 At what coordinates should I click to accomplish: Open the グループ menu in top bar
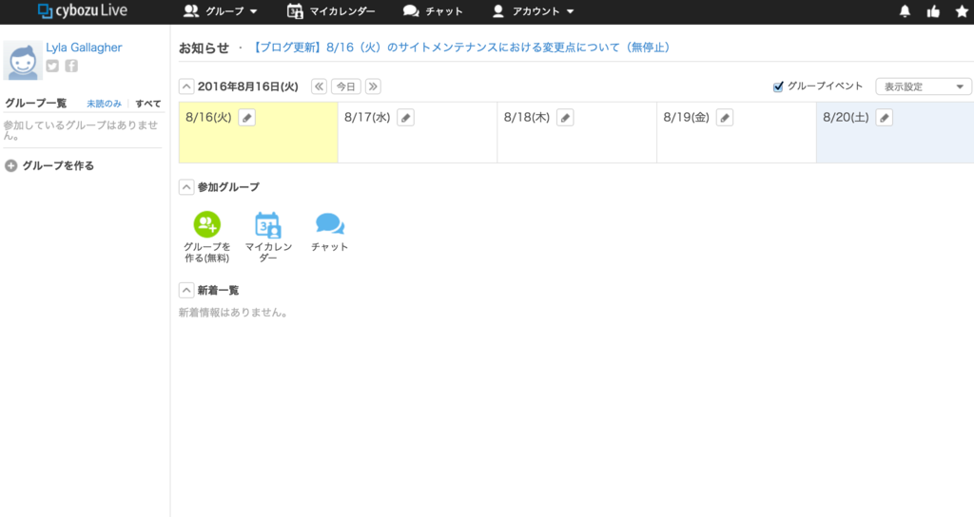pos(221,11)
